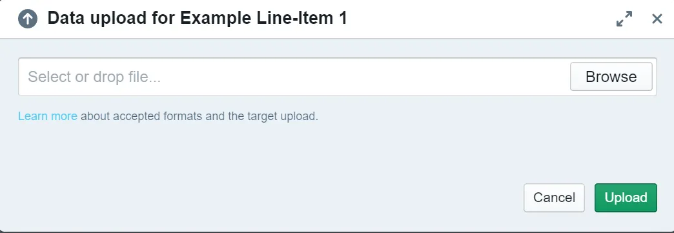Choose a file via Browse
Viewport: 674px width, 233px height.
pos(611,77)
